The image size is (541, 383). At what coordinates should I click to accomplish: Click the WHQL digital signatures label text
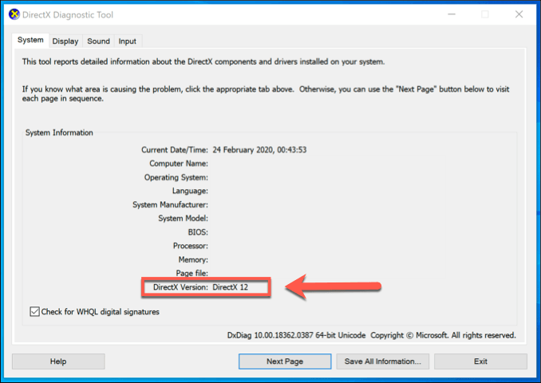100,311
